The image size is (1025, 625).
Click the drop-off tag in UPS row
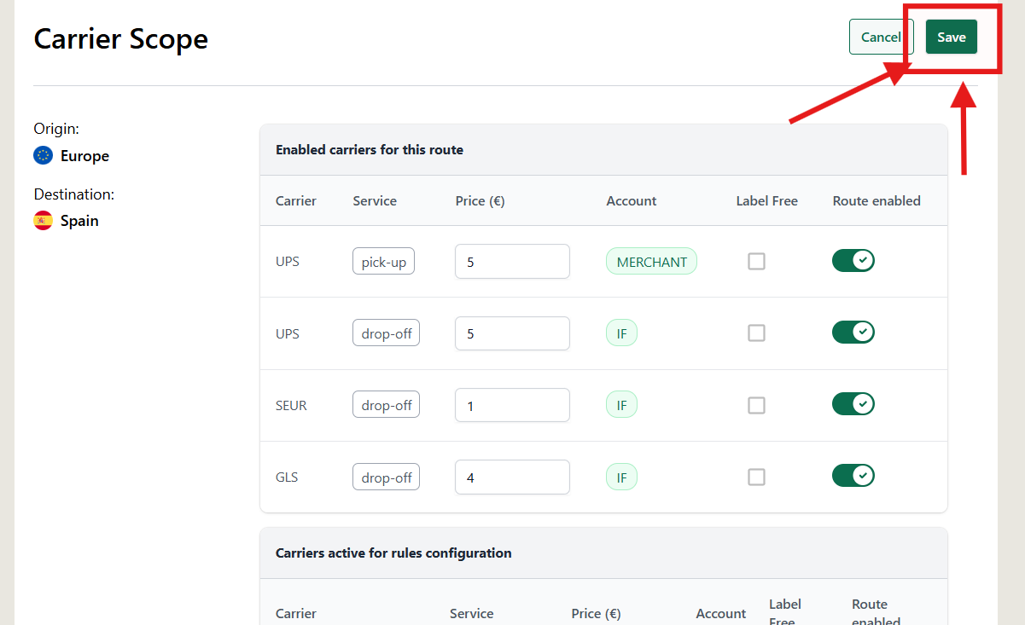386,333
